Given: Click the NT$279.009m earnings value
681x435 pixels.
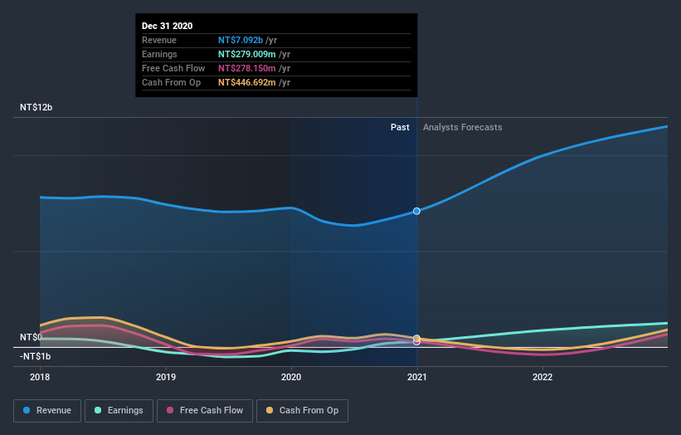Looking at the screenshot, I should tap(246, 54).
